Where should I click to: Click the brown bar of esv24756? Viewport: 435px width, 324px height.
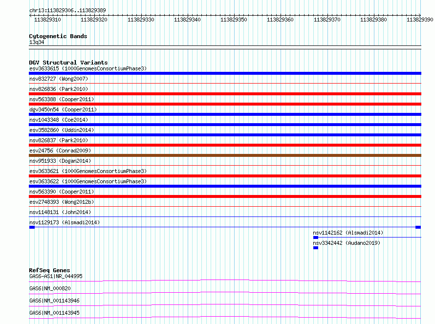pos(225,155)
